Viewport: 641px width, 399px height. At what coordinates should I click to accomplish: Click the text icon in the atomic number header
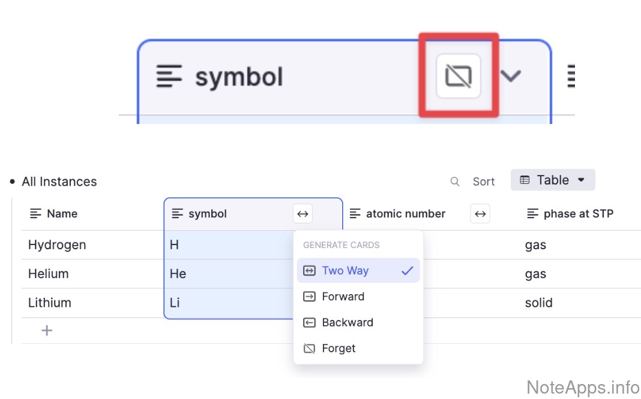click(x=355, y=214)
